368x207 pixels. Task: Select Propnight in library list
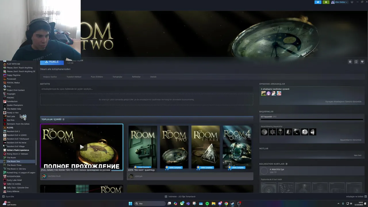click(11, 94)
